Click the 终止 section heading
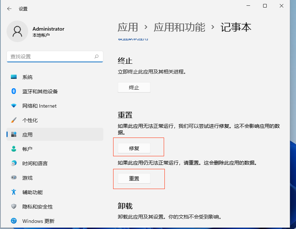 [125, 61]
